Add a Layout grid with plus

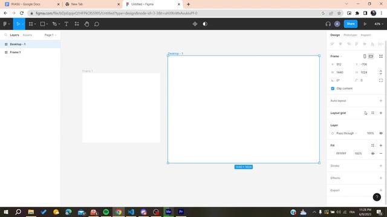tap(381, 113)
